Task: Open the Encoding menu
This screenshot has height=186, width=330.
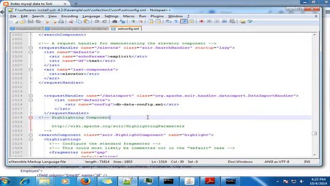Action: pos(70,16)
